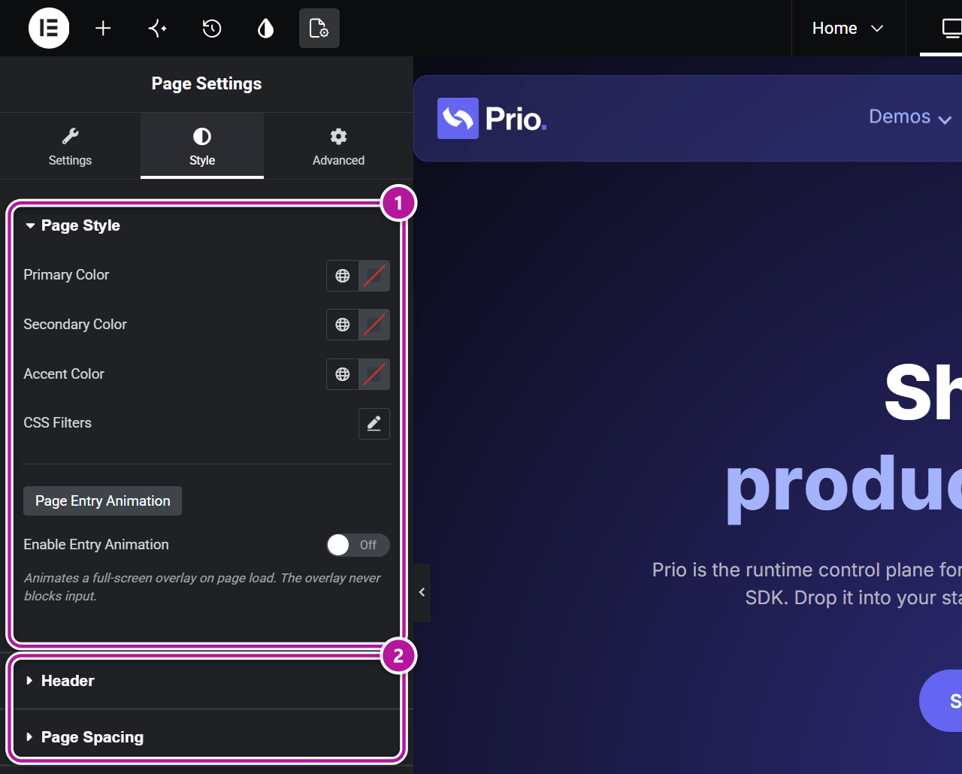The width and height of the screenshot is (962, 774).
Task: Click the Prio logo in site header
Action: tap(492, 119)
